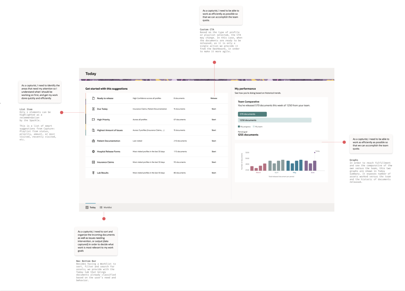Click the May label on the bar chart
405x291 pixels.
[x=294, y=172]
